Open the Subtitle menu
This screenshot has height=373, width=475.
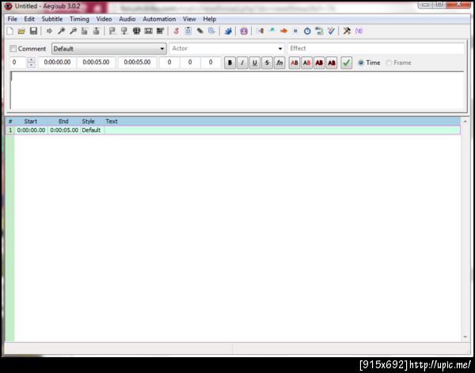(52, 19)
